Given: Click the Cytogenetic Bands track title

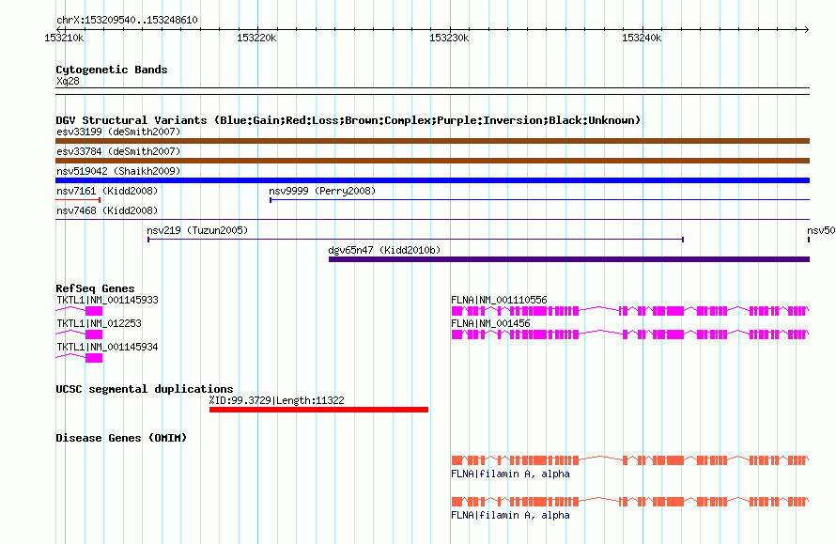Looking at the screenshot, I should (x=112, y=70).
